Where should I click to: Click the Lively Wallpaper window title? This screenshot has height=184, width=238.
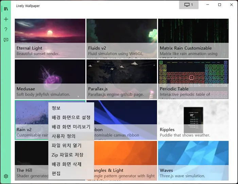(x=28, y=6)
